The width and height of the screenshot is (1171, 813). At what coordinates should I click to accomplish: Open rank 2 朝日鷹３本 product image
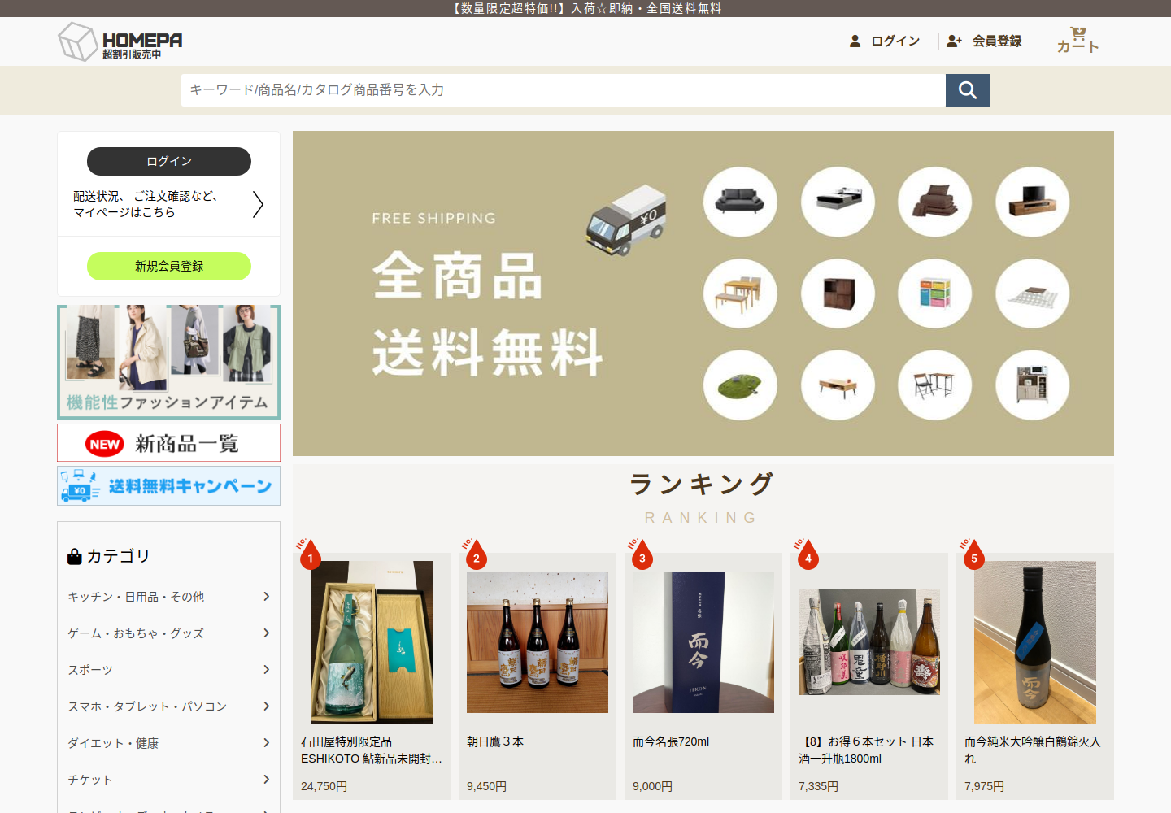pyautogui.click(x=538, y=642)
